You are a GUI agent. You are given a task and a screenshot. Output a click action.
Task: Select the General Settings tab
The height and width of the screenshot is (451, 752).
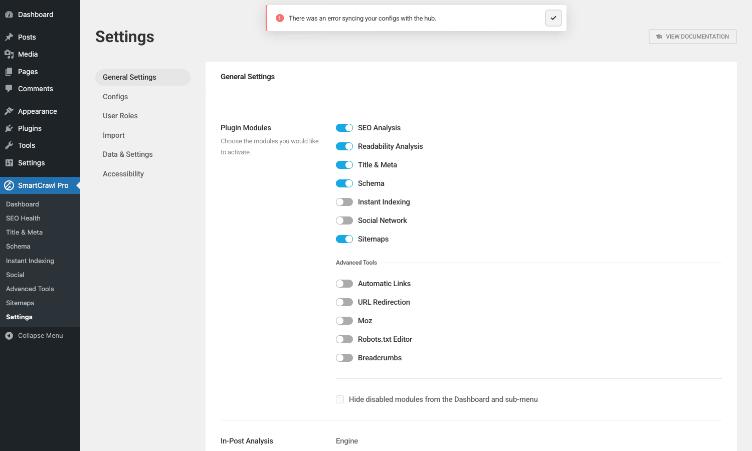[x=143, y=77]
